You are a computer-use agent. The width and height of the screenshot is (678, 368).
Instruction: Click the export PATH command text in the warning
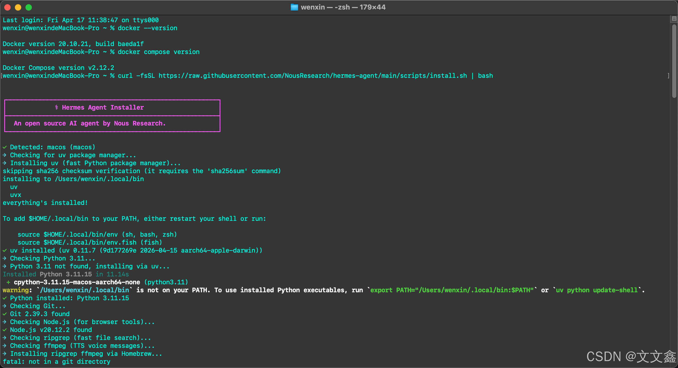pos(452,290)
